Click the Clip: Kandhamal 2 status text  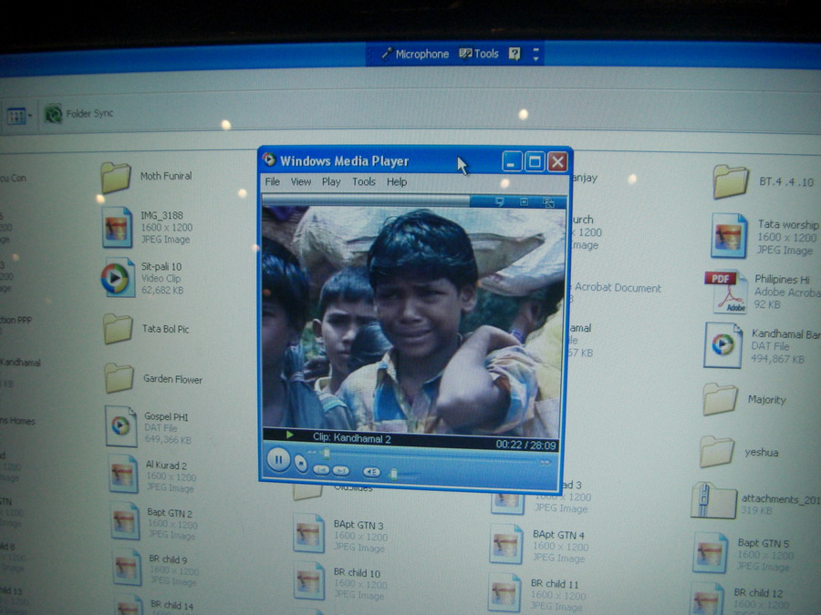point(351,438)
